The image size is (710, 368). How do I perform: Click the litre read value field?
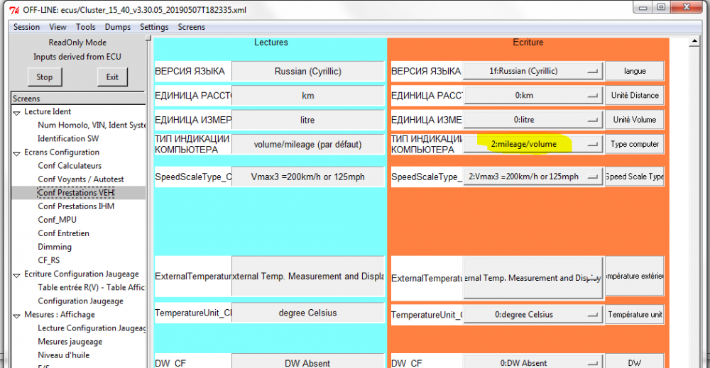(308, 121)
